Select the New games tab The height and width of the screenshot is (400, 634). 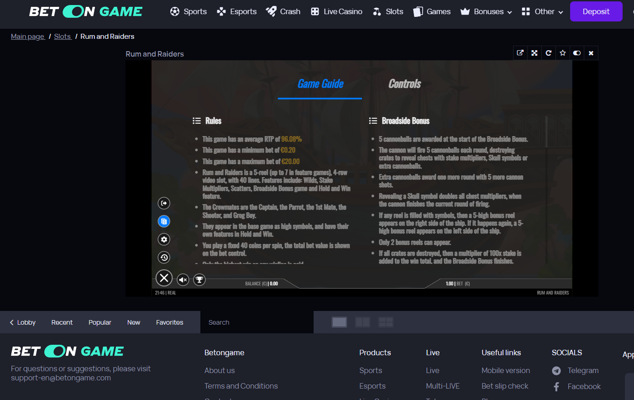tap(134, 322)
